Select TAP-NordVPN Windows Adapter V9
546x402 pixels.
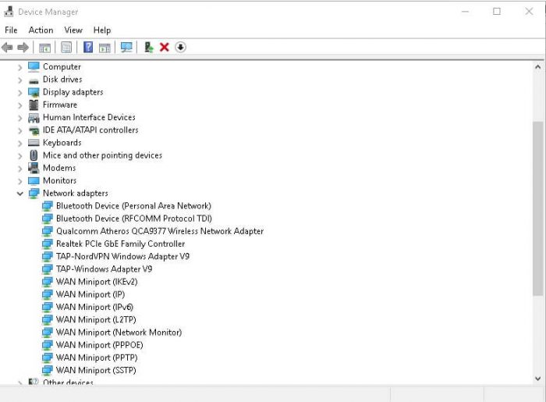tap(122, 256)
